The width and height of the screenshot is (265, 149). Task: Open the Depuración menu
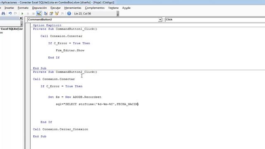point(39,8)
